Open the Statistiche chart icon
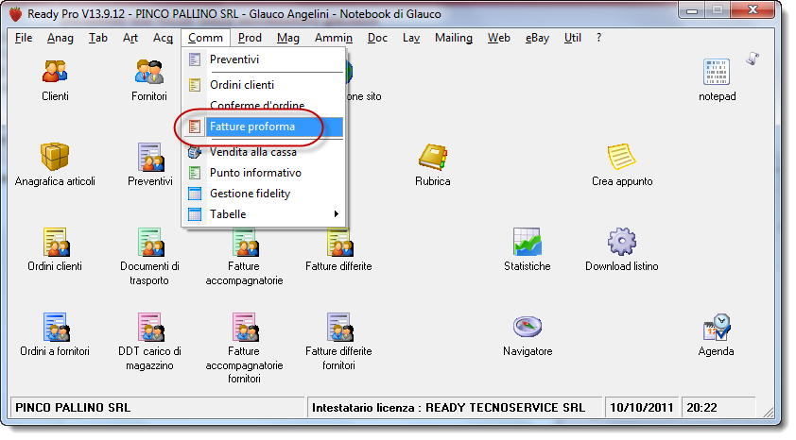 coord(527,242)
